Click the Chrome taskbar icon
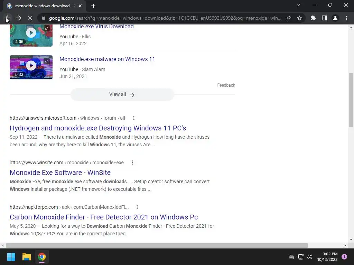Screen dimensions: 354x265 click(42, 257)
